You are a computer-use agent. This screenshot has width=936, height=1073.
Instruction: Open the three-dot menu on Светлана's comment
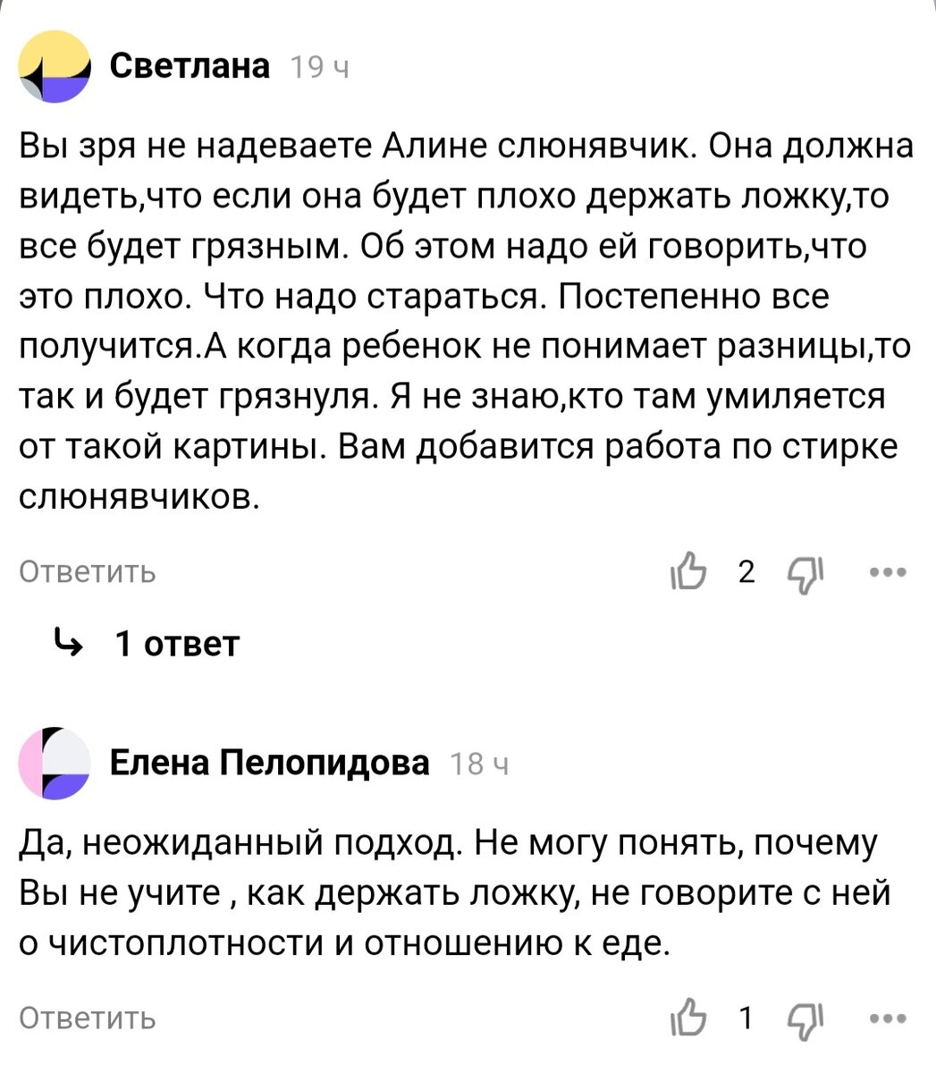(885, 572)
